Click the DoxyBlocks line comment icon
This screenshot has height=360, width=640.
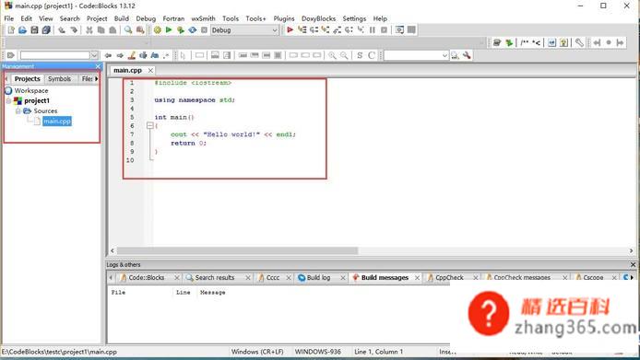click(x=536, y=42)
